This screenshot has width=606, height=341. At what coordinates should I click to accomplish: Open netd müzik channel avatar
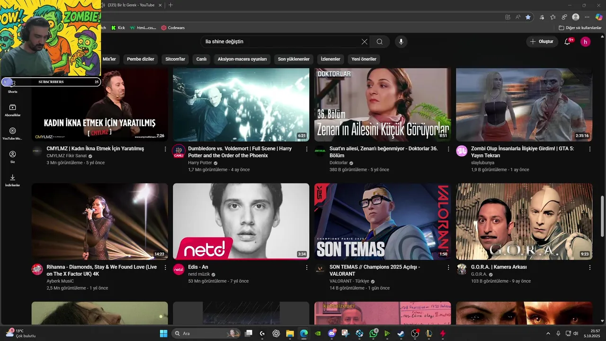point(178,269)
